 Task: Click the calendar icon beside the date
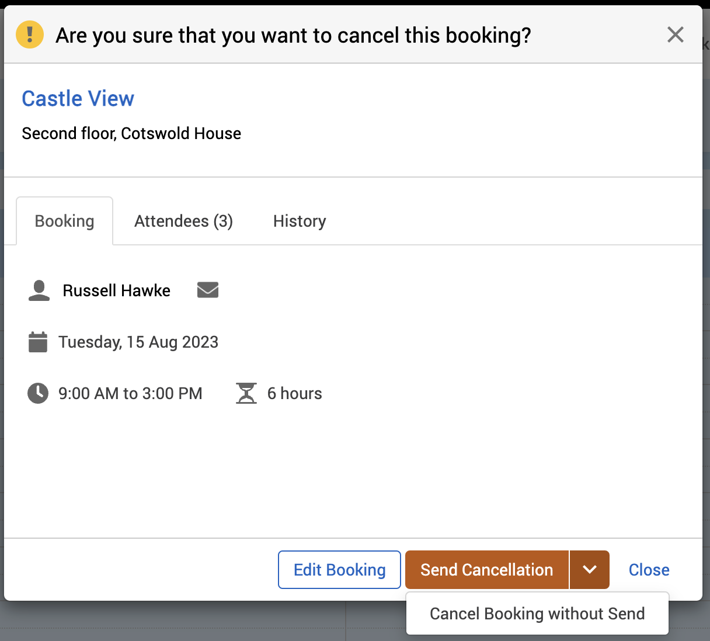pos(38,342)
